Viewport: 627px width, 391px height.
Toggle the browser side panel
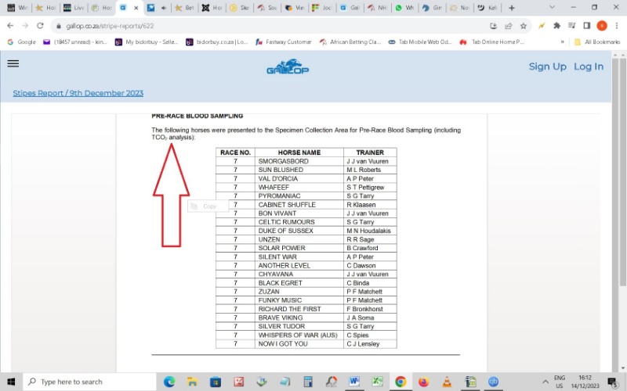point(586,25)
